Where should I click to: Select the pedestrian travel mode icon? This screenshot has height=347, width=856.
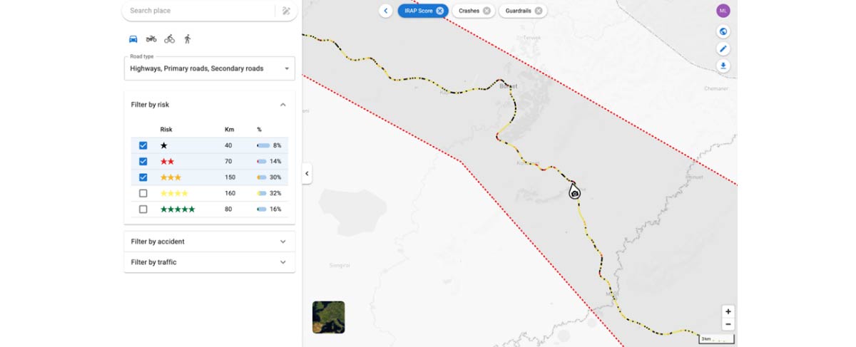pos(188,39)
